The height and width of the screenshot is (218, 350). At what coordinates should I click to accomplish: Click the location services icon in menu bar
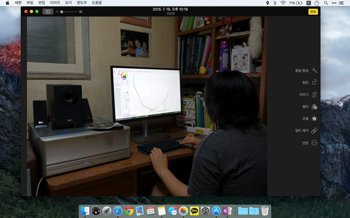tap(267, 3)
